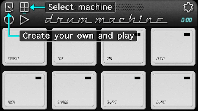Open the pad editor pencil icon
Screen dimensions: 198x111
tap(9, 7)
